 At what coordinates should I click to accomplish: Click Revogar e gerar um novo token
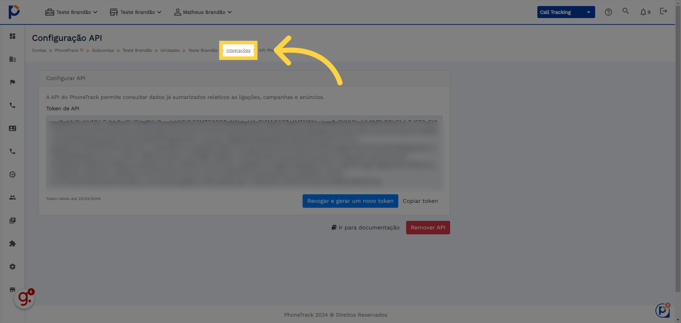tap(350, 201)
